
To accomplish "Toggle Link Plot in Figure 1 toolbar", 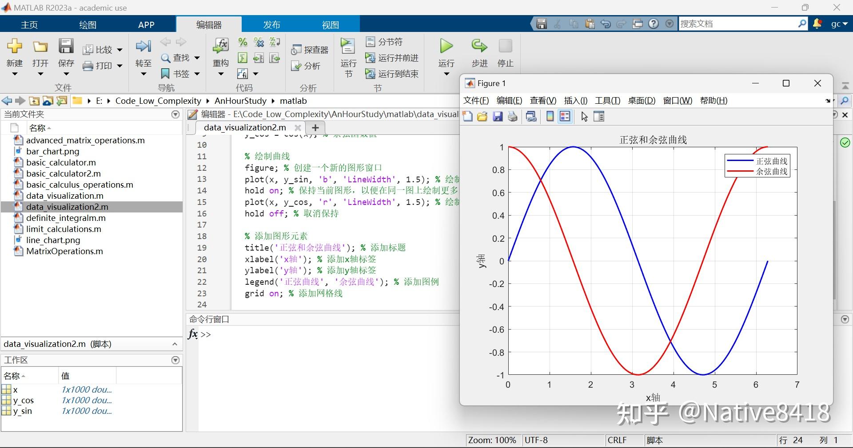I will click(x=531, y=117).
